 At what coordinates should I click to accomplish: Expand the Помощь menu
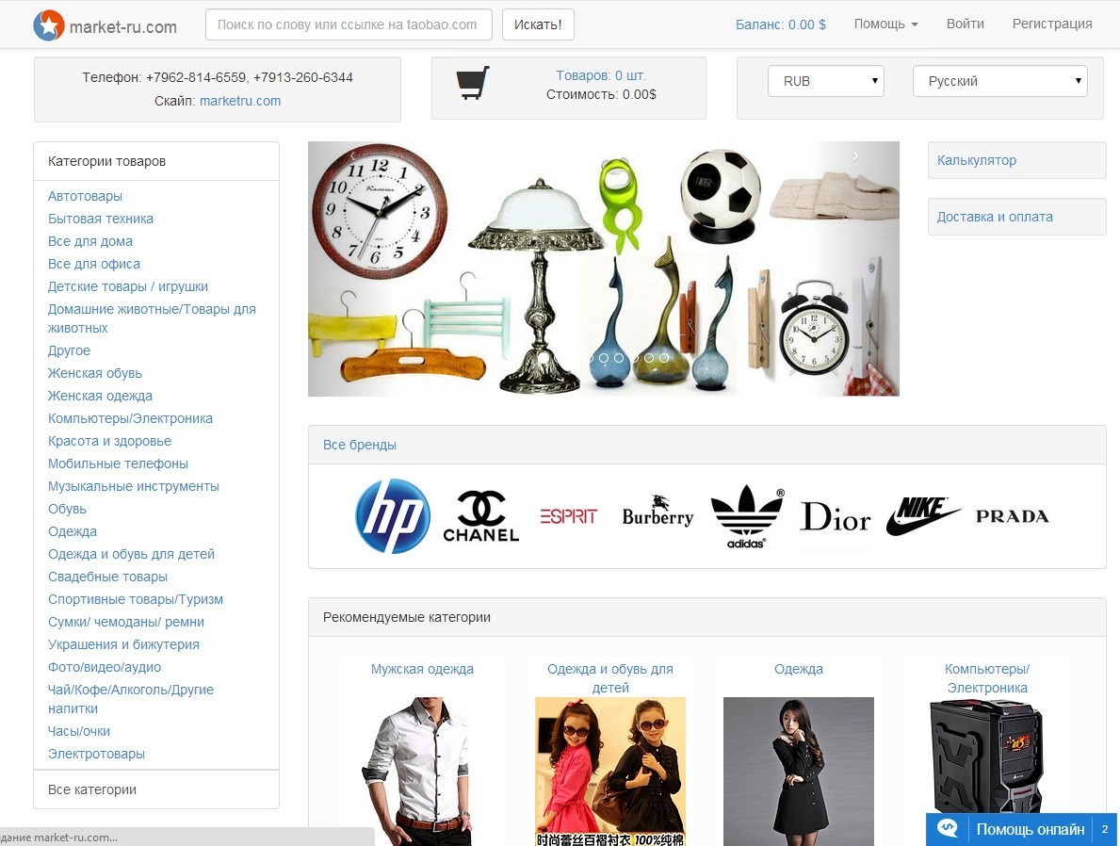tap(885, 24)
